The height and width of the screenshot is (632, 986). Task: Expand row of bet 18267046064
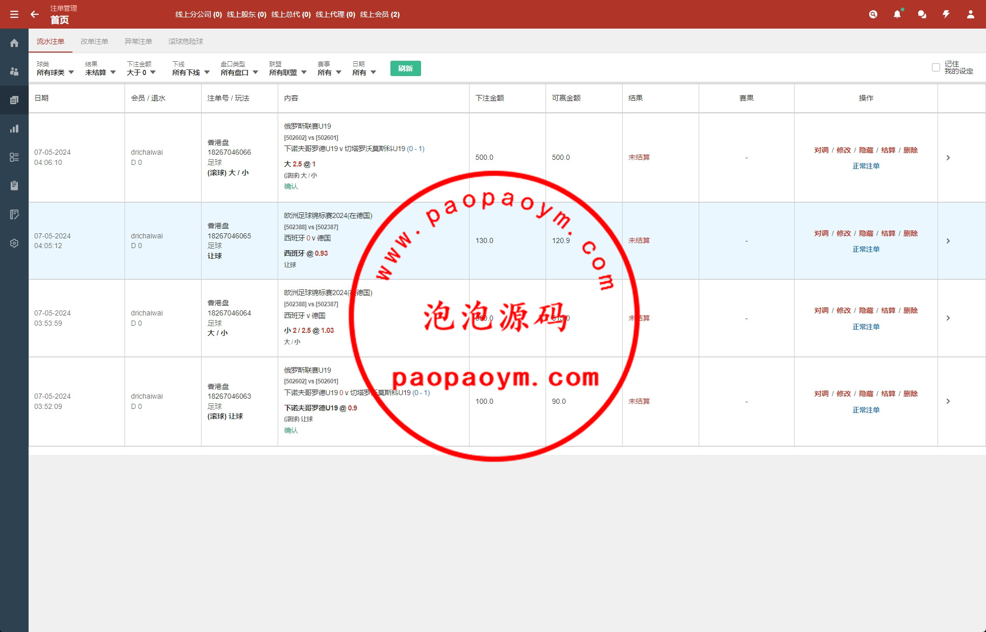pos(948,318)
